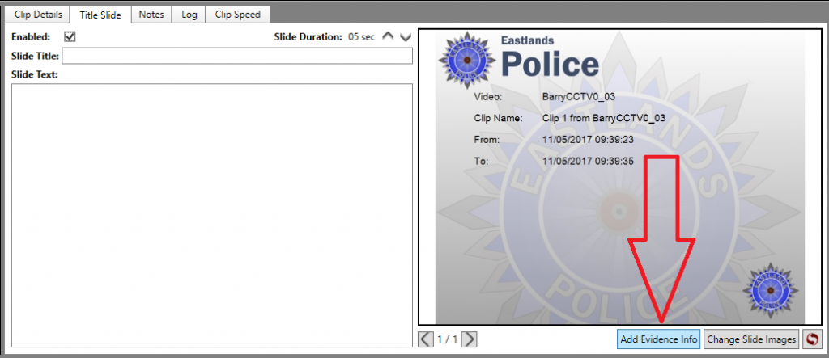Go to previous slide image arrow
The width and height of the screenshot is (829, 358).
(426, 339)
